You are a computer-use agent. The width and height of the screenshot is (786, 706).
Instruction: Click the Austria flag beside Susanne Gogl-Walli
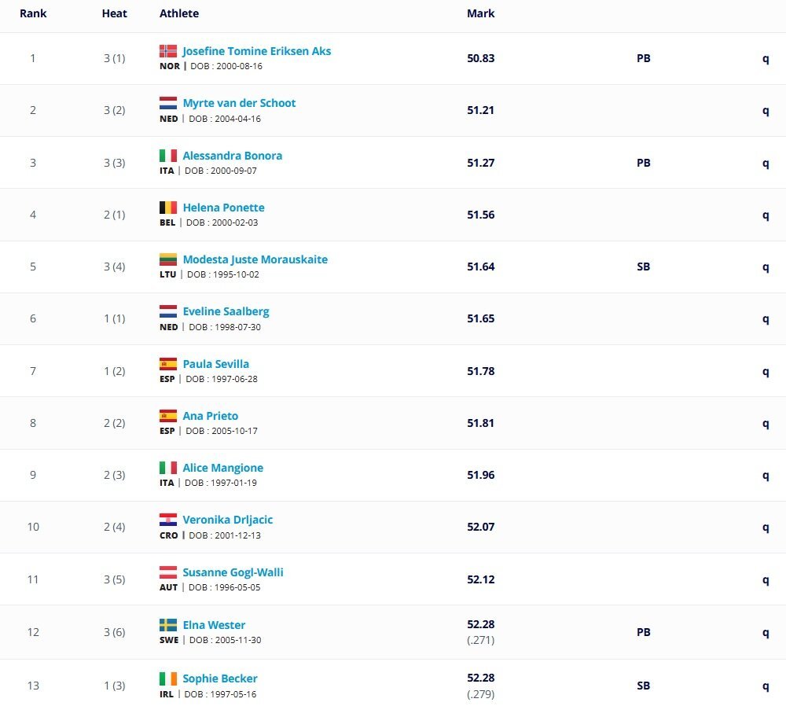tap(168, 572)
